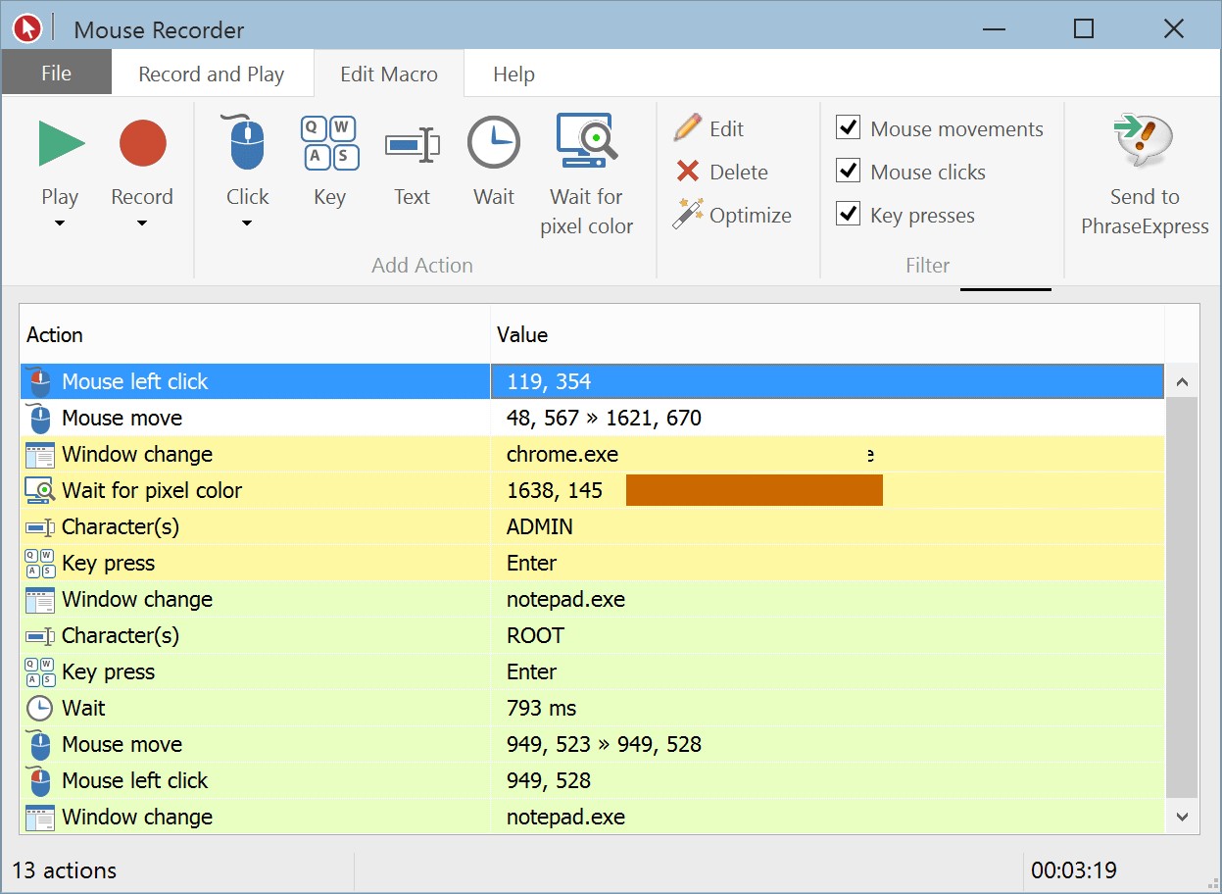
Task: Click the scrollbar down arrow in list
Action: 1181,817
